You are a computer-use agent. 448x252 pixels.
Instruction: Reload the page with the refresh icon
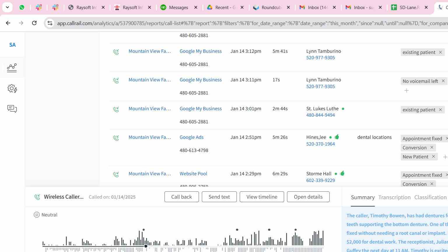coord(34,23)
